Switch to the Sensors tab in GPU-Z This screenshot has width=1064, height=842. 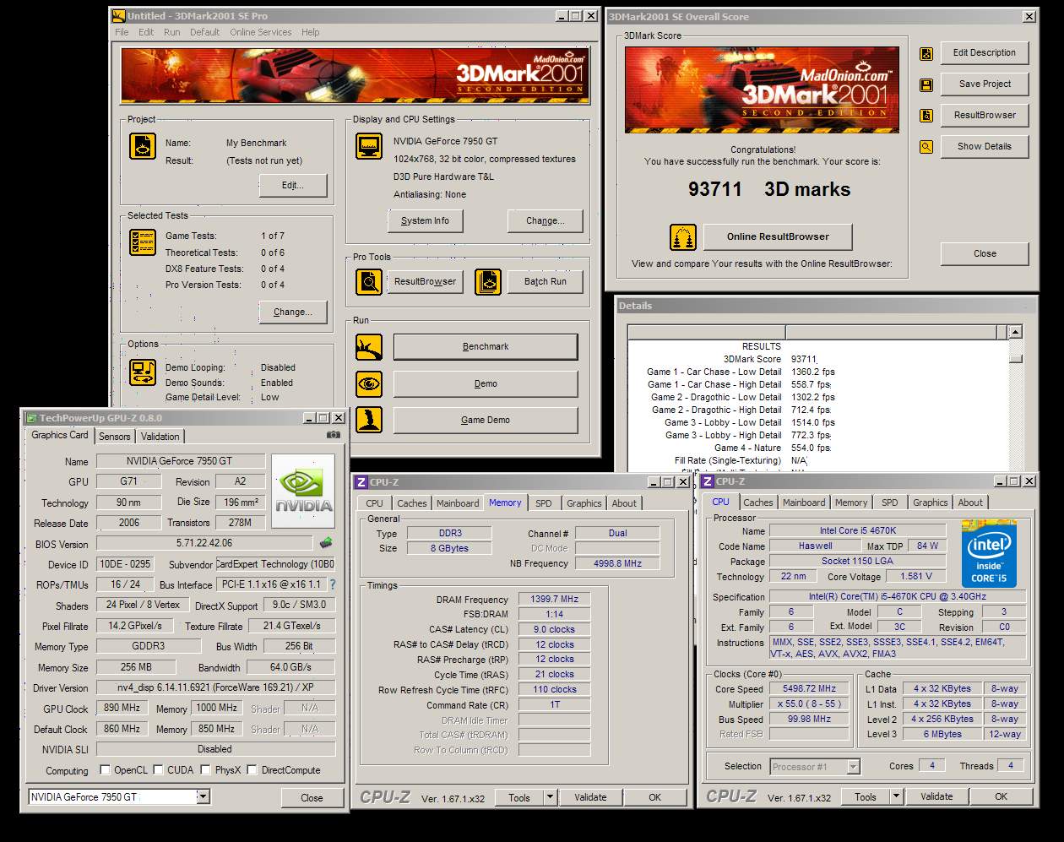pos(115,437)
